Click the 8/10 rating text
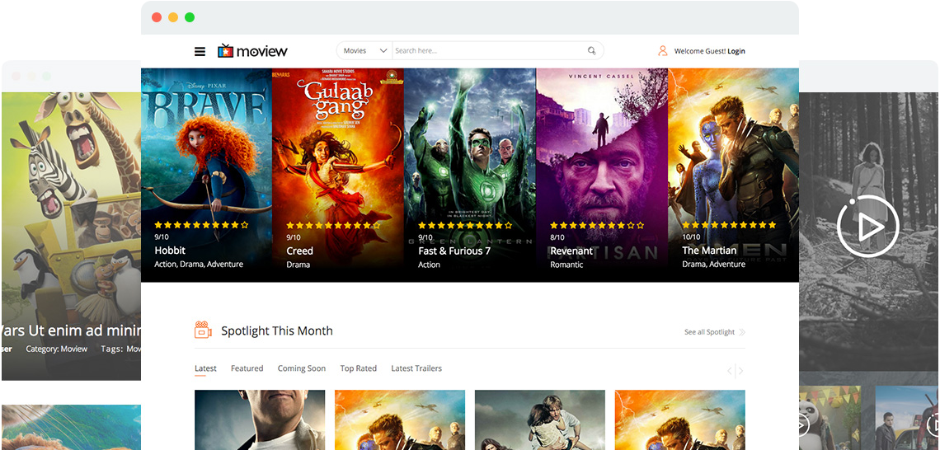Viewport: 940px width, 450px height. [557, 237]
